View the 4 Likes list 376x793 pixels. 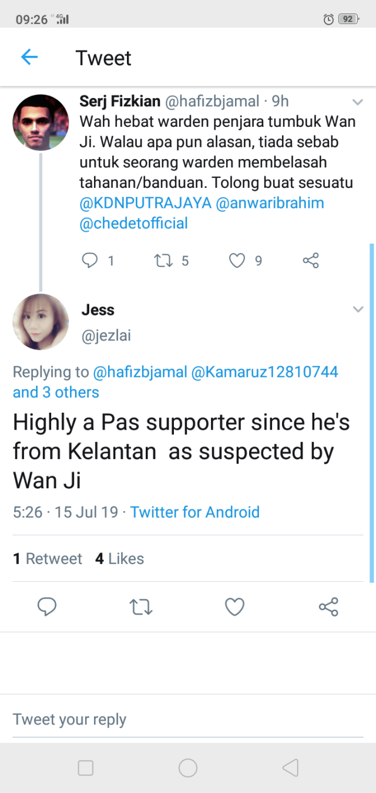pyautogui.click(x=119, y=558)
